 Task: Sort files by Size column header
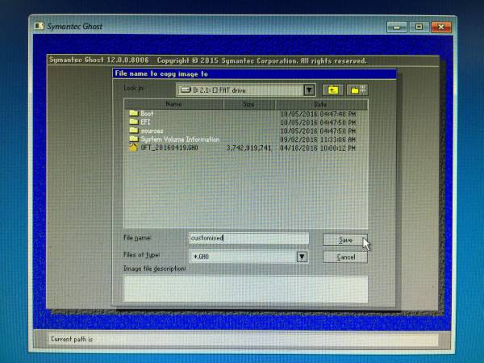tap(248, 104)
